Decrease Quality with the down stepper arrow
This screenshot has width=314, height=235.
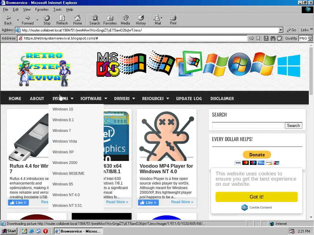coord(310,39)
